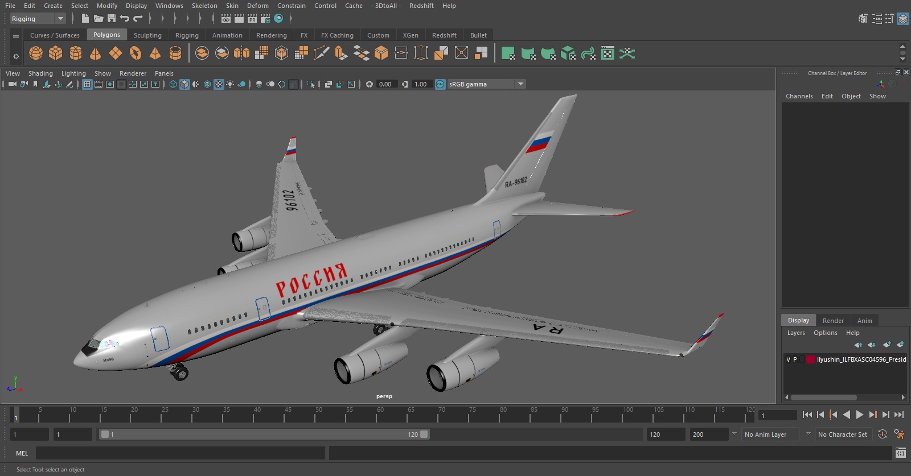Open the No Character Set dropdown

point(844,434)
